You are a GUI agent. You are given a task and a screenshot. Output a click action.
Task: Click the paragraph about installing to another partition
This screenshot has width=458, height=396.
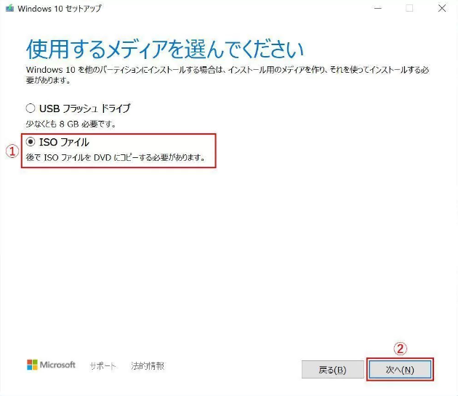[228, 75]
